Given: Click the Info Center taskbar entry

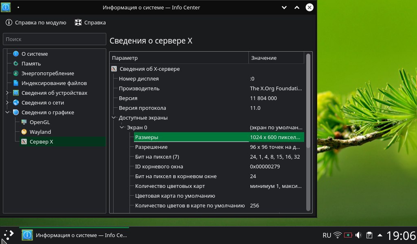Looking at the screenshot, I should point(75,235).
